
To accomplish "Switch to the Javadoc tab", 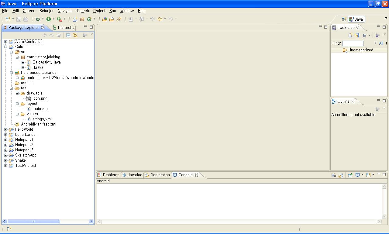I will [x=133, y=175].
